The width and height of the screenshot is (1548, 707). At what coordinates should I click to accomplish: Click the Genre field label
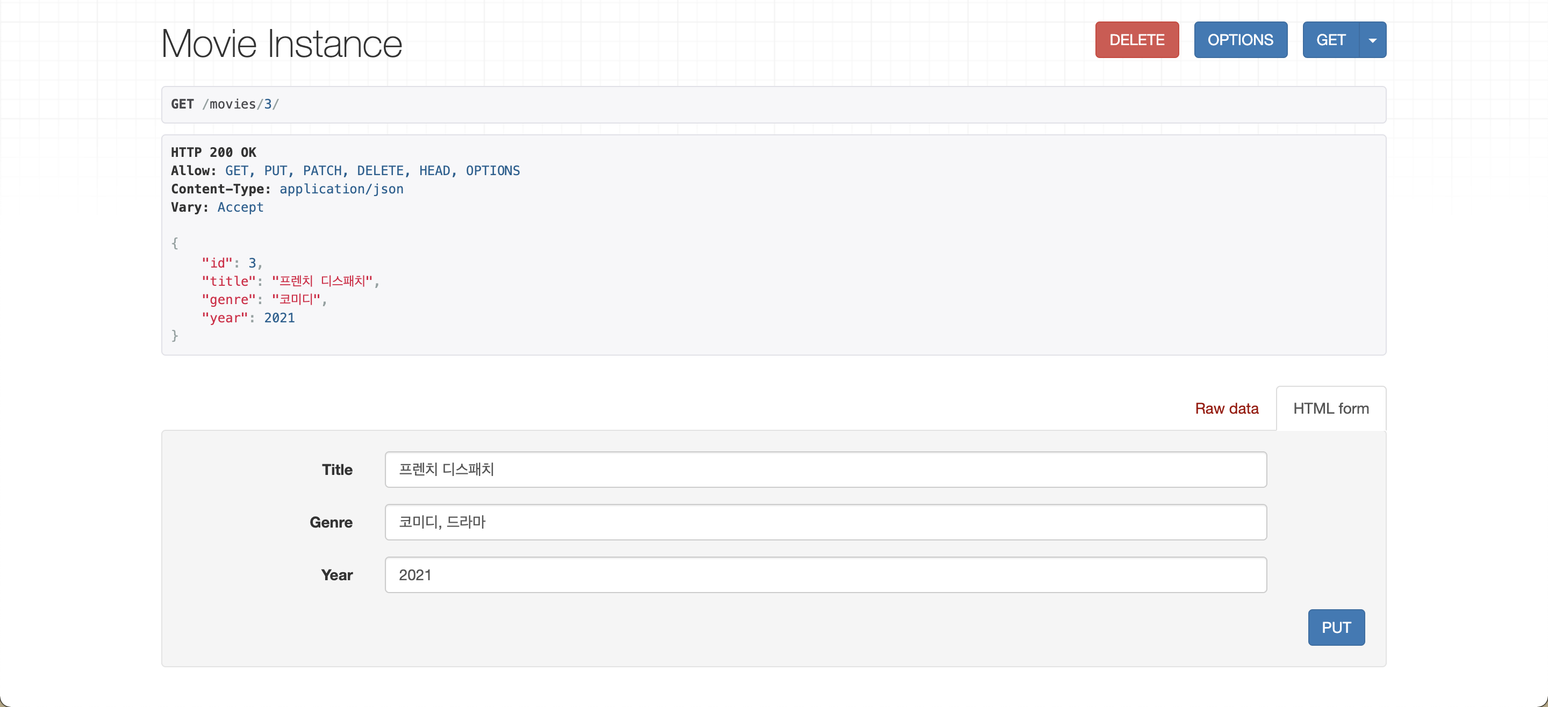pos(331,523)
